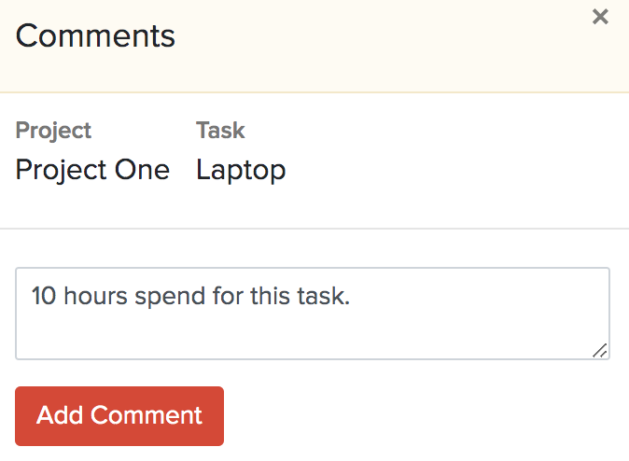The height and width of the screenshot is (461, 629).
Task: Place cursor on "10" in comment text
Action: (x=43, y=297)
